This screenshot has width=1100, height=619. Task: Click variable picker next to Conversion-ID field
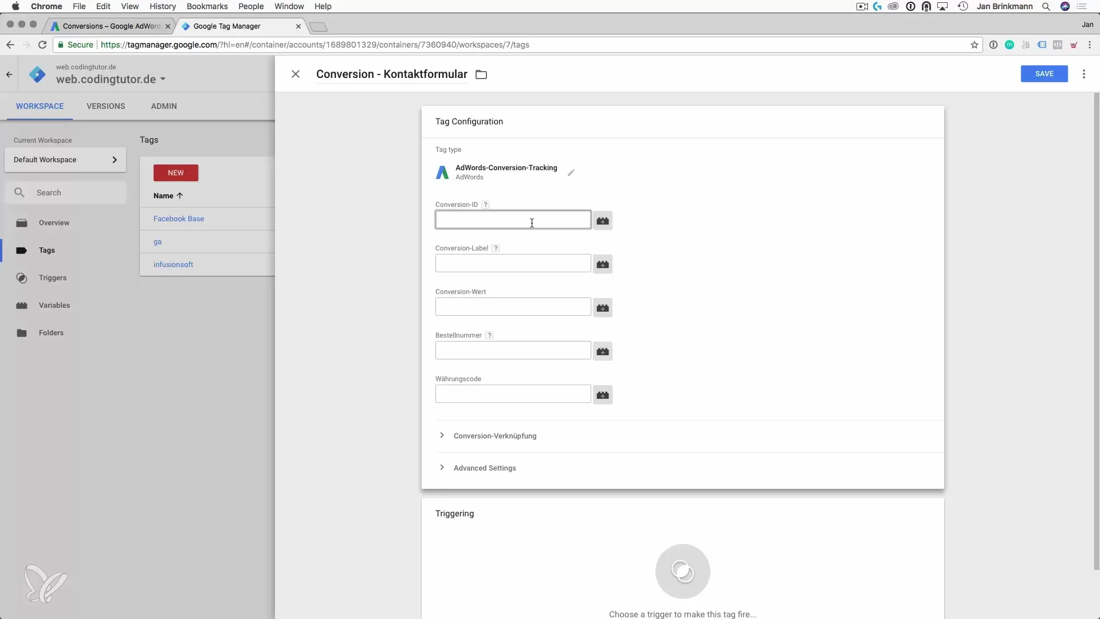tap(603, 221)
